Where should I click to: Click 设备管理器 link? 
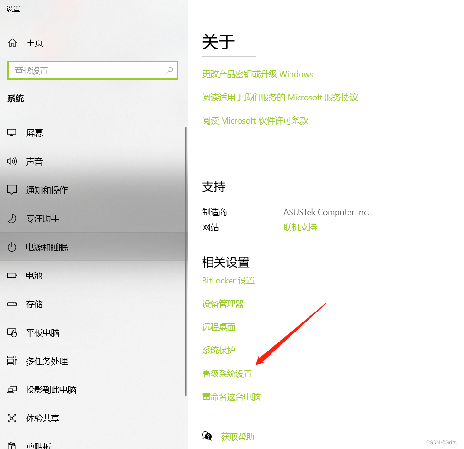point(223,304)
